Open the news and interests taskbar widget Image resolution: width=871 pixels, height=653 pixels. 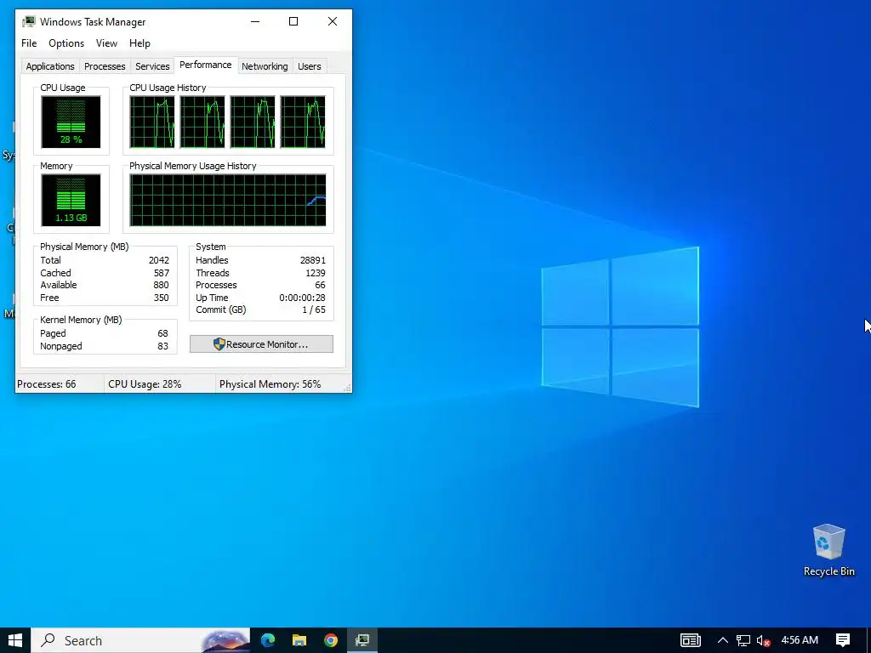[x=691, y=640]
